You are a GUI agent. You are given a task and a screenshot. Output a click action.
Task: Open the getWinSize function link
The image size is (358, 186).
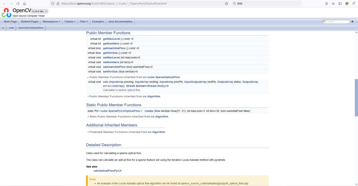[110, 53]
